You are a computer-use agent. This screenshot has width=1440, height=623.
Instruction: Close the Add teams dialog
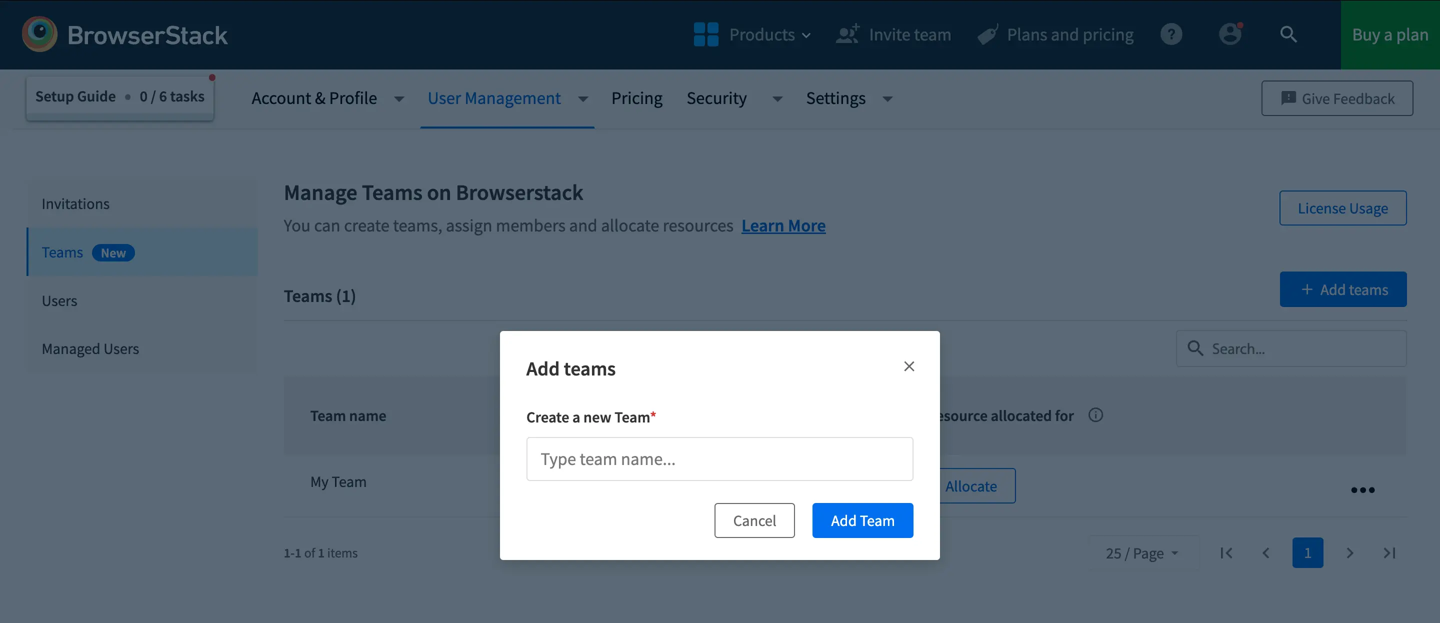909,366
